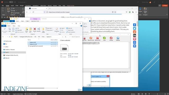The height and width of the screenshot is (95, 169).
Task: Open the Explorer Open dropdown in ribbon
Action: click(62, 28)
